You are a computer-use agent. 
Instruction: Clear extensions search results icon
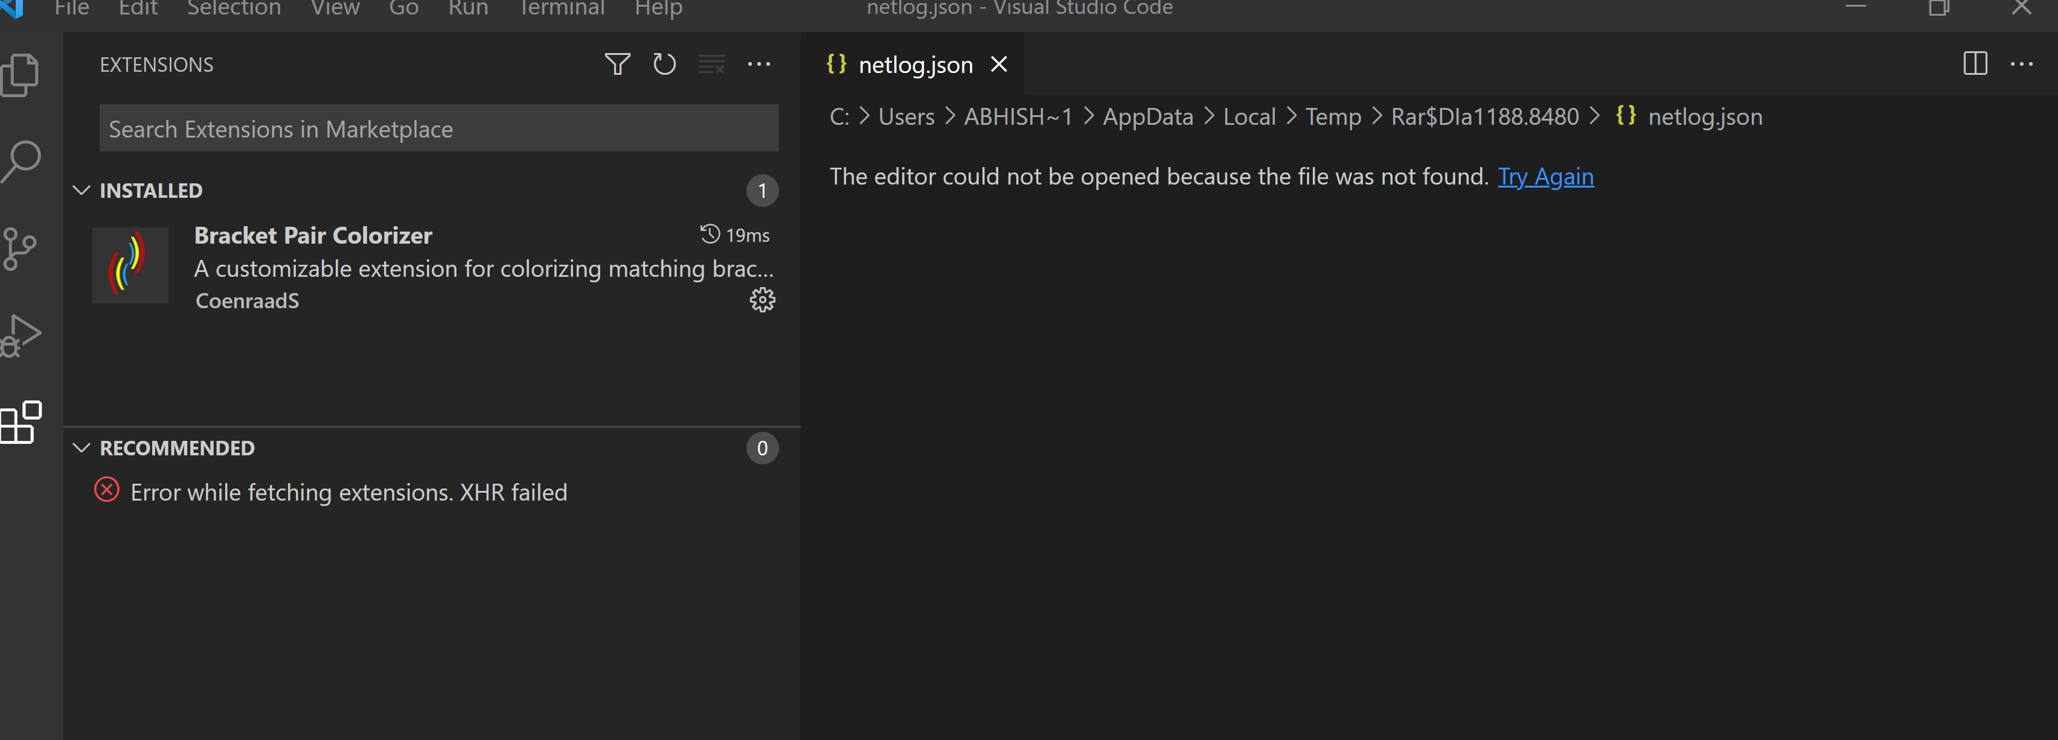(x=711, y=64)
